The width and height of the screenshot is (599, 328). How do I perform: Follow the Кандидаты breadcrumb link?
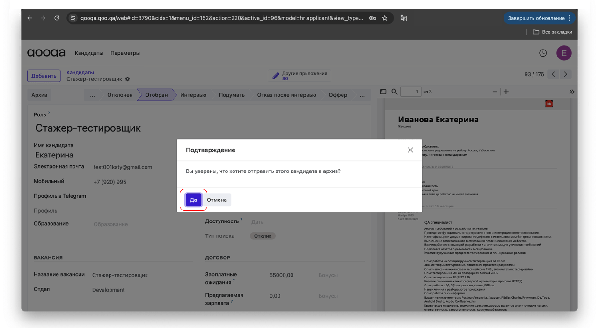pyautogui.click(x=80, y=72)
